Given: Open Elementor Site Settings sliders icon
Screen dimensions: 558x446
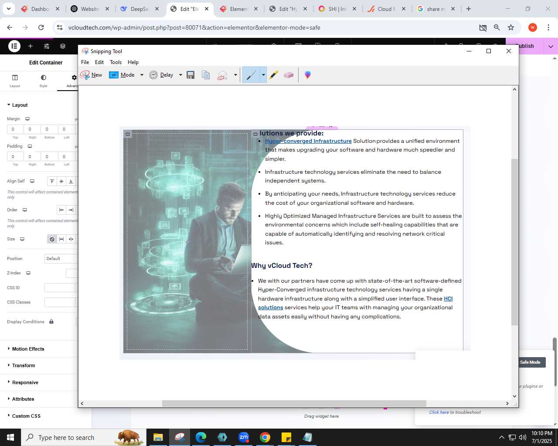Looking at the screenshot, I should 47,46.
